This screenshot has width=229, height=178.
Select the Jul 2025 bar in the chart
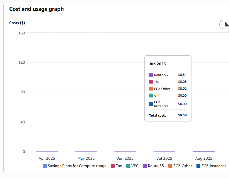pos(164,152)
